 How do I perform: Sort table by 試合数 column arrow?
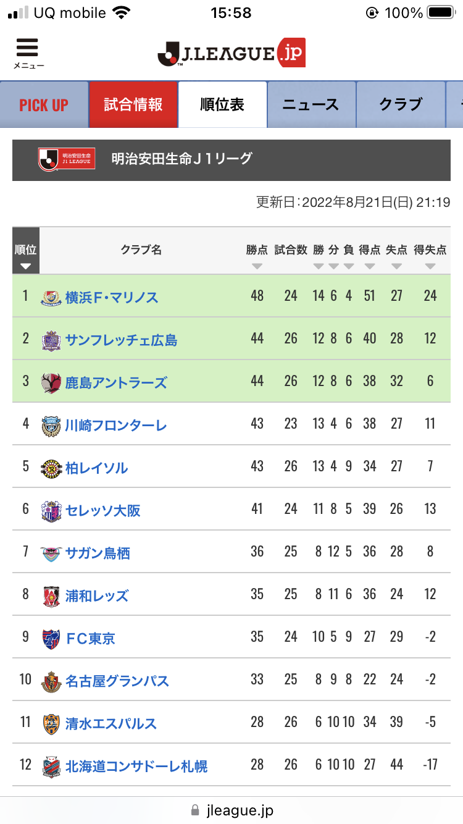click(291, 266)
